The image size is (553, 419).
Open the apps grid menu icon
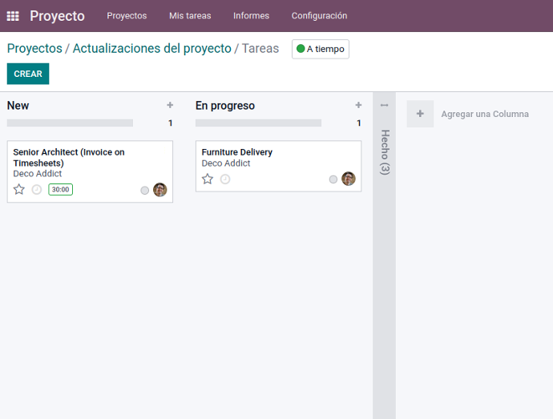point(13,16)
